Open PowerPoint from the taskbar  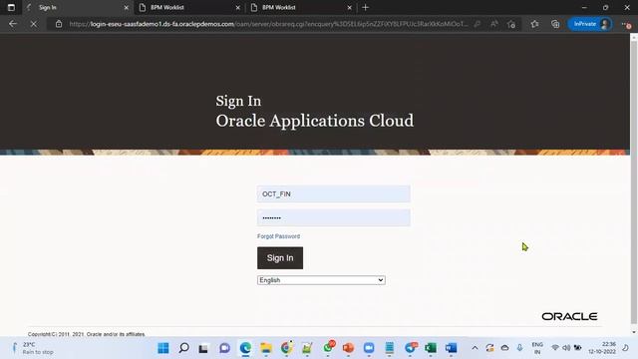pyautogui.click(x=348, y=348)
